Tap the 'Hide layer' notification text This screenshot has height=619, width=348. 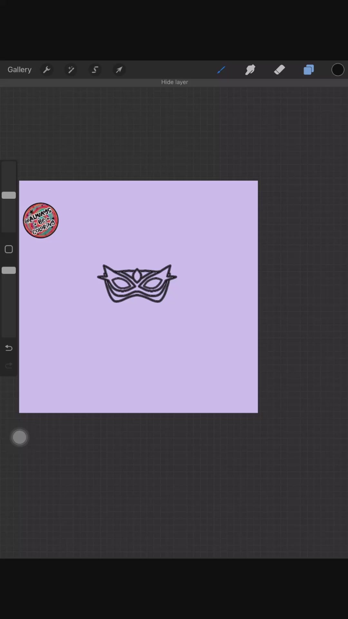pos(174,82)
